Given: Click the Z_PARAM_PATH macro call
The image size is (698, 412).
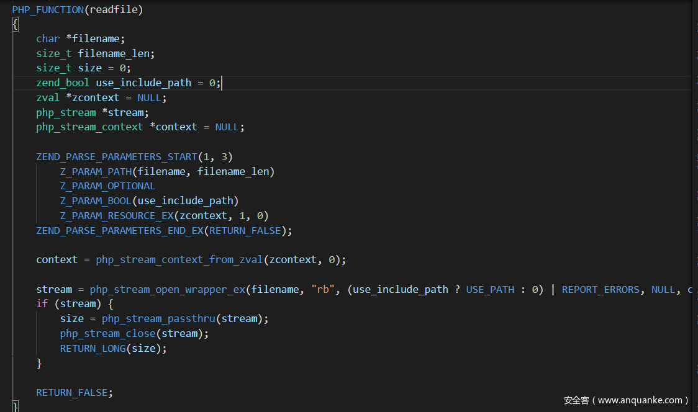Looking at the screenshot, I should click(x=96, y=171).
